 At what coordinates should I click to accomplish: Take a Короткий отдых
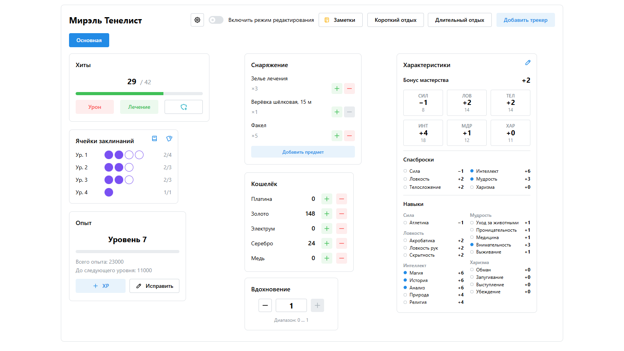point(395,20)
